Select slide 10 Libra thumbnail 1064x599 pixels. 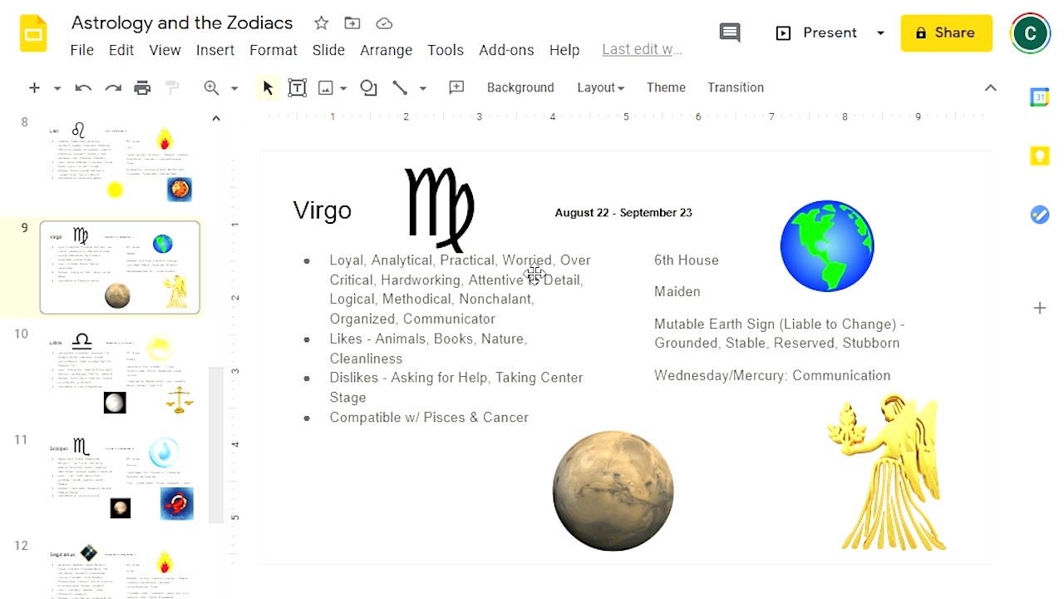point(121,374)
